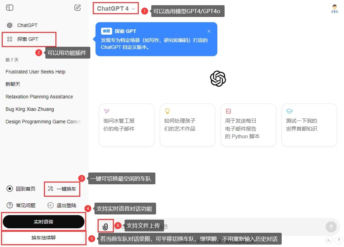344x247 pixels.
Task: Click the terminal icon at bottom right
Action: pyautogui.click(x=329, y=240)
